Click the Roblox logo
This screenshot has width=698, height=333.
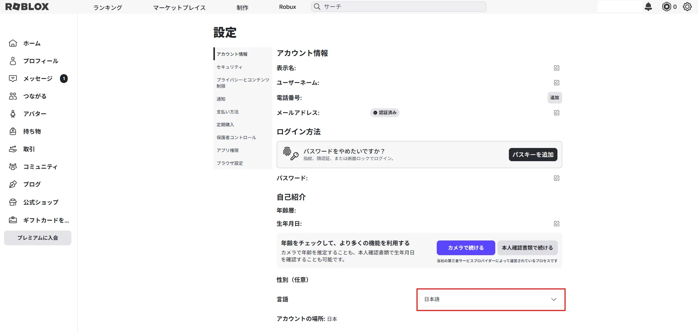(27, 7)
